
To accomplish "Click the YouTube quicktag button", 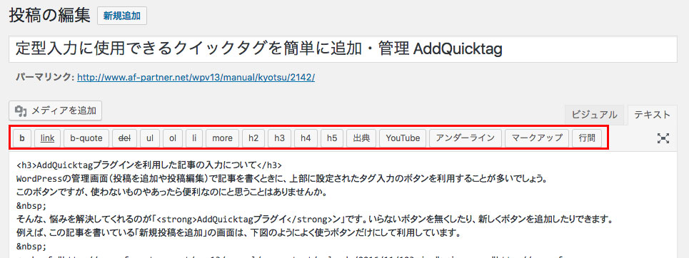I will [403, 138].
